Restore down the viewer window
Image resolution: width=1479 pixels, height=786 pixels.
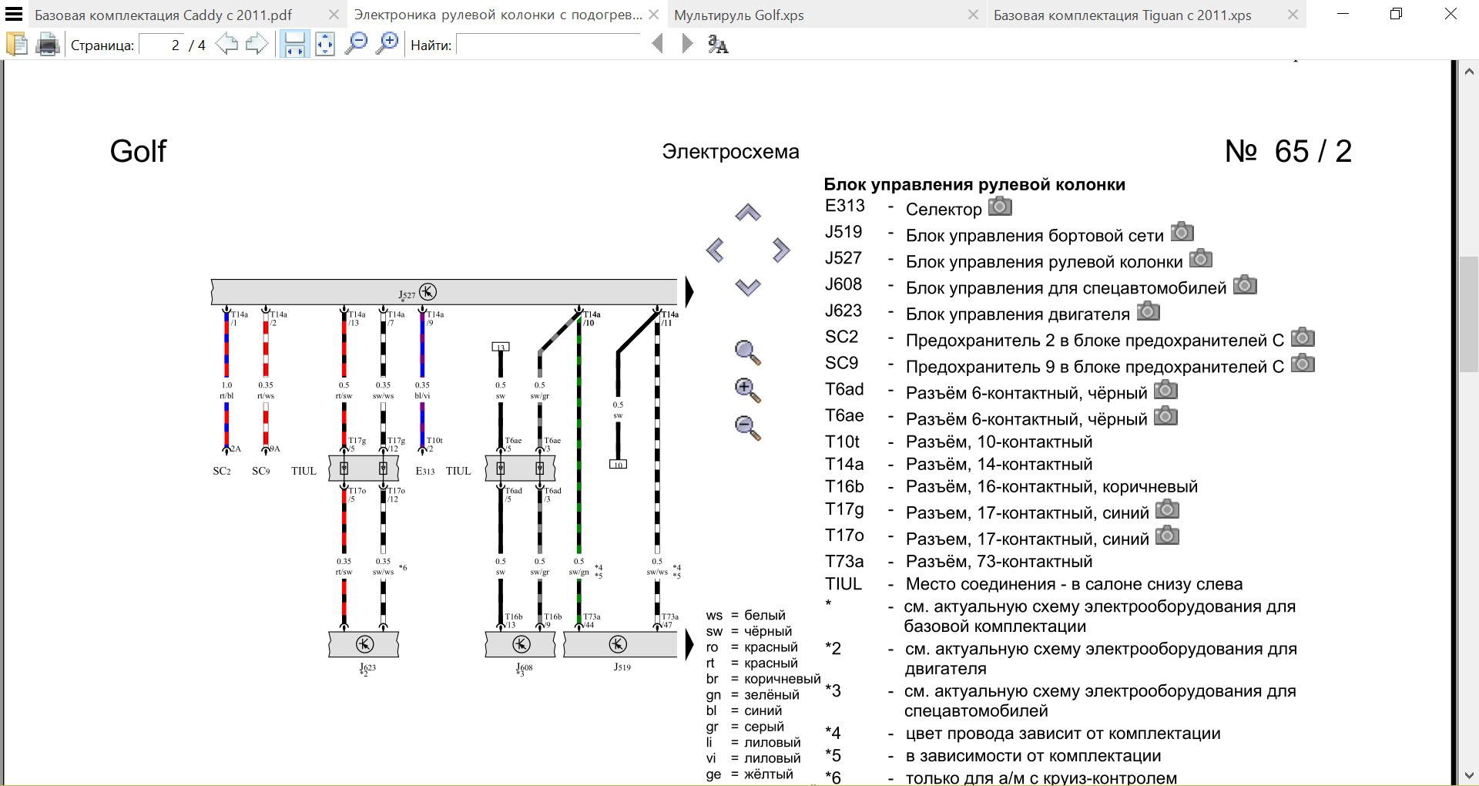tap(1396, 14)
